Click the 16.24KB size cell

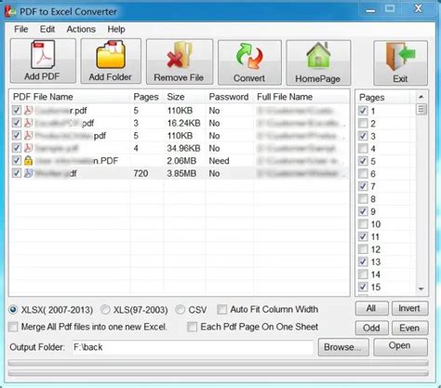click(183, 123)
